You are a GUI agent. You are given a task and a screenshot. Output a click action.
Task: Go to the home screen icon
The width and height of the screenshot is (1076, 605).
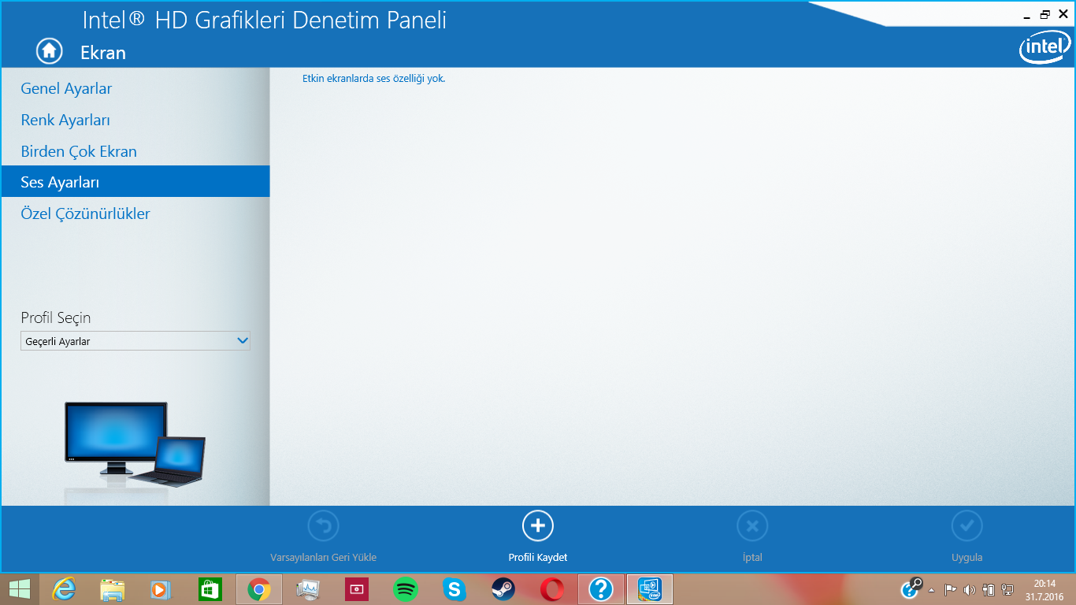[49, 50]
